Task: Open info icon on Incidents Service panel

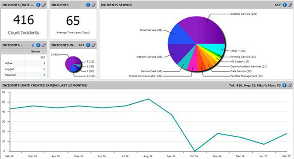Action: (x=284, y=5)
